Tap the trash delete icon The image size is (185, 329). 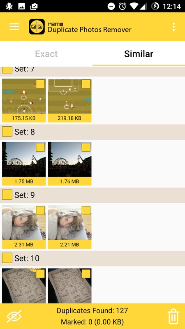(173, 316)
